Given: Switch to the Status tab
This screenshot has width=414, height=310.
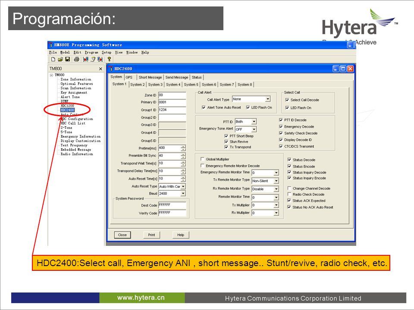Looking at the screenshot, I should pos(197,77).
